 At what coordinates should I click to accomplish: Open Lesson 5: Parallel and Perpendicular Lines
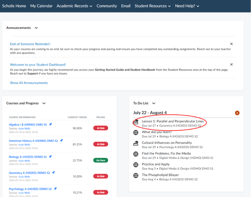173,121
